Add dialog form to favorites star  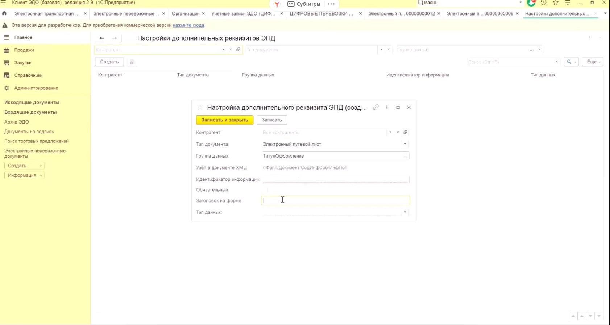[200, 108]
